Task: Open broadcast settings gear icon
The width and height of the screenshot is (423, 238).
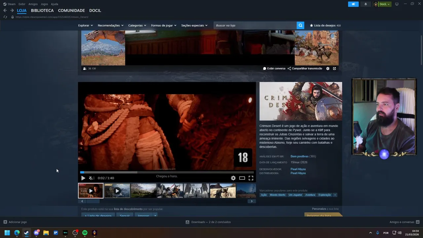Action: point(328,68)
